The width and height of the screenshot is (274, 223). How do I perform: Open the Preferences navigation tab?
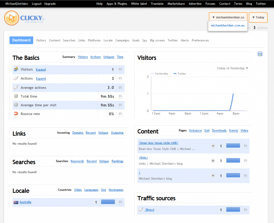[200, 40]
